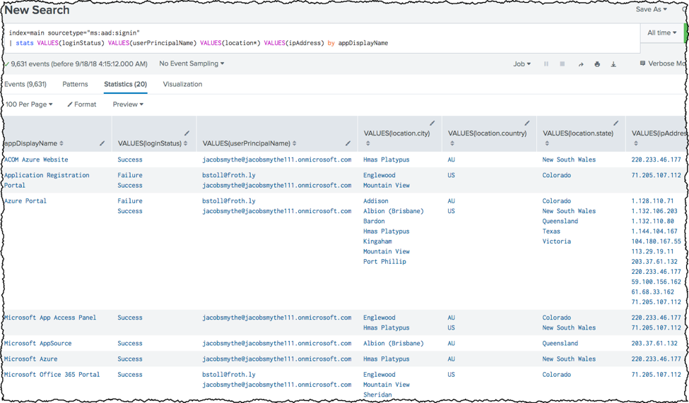Click Microsoft AppSource cell
Viewport: 689px width, 403px height.
37,344
